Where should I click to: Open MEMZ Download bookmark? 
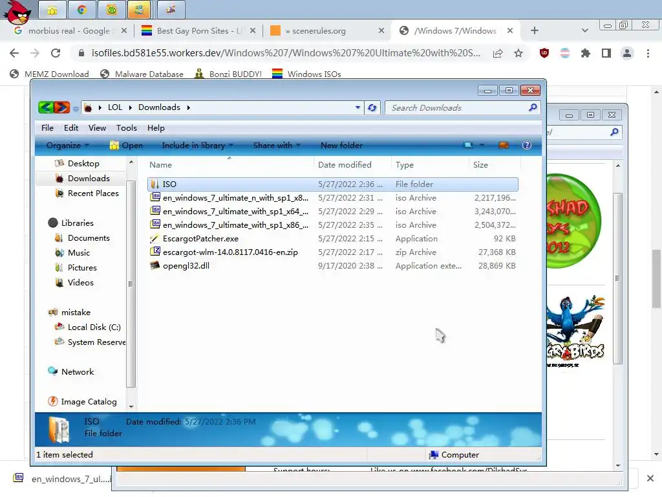pos(49,74)
